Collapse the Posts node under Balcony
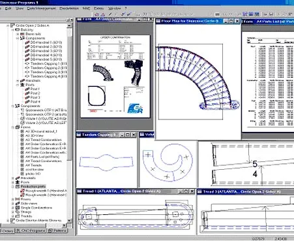The image size is (294, 241). (18, 85)
